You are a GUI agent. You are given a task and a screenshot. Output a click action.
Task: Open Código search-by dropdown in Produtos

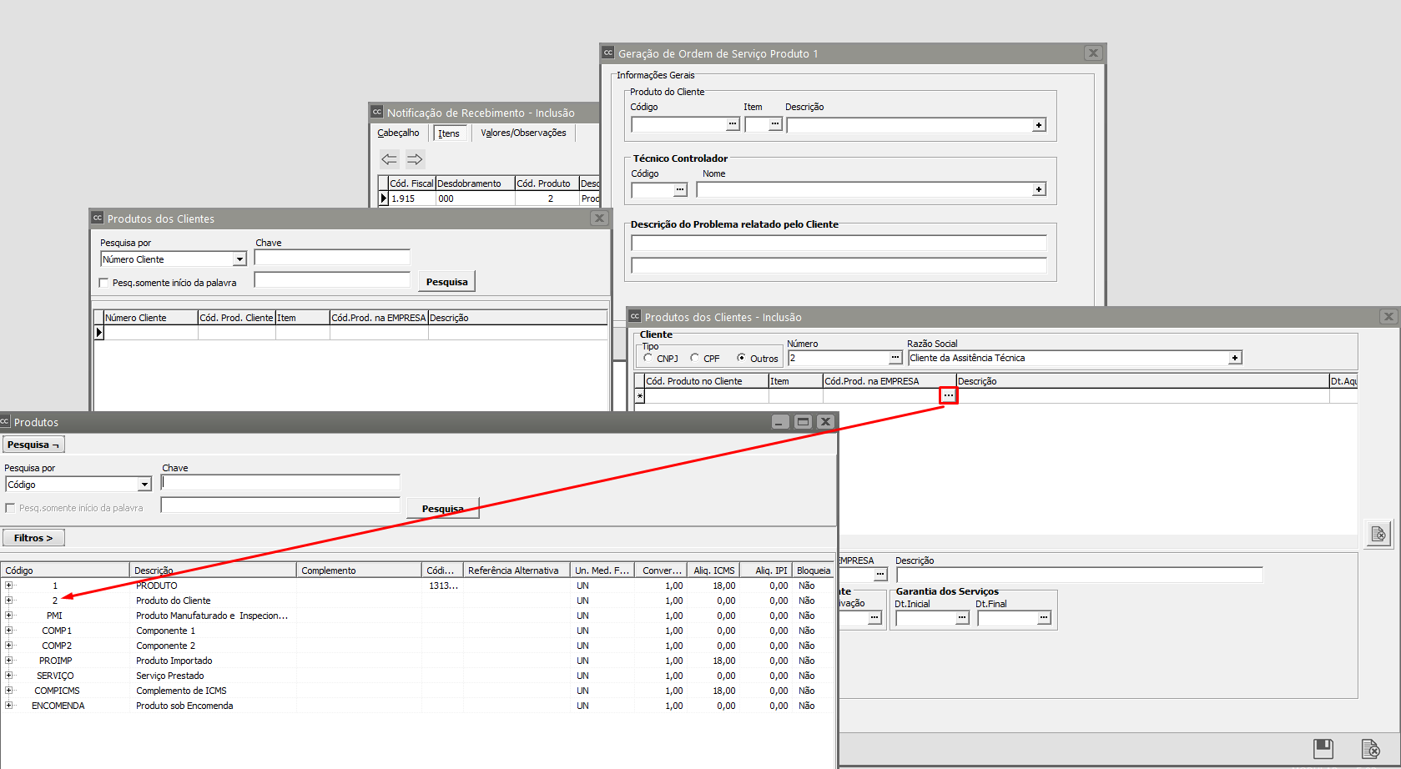tap(144, 485)
